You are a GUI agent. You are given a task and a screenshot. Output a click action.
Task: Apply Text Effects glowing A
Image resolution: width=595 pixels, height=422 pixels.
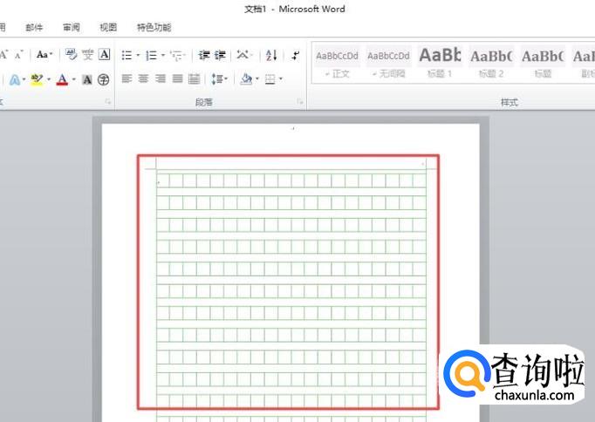(15, 79)
